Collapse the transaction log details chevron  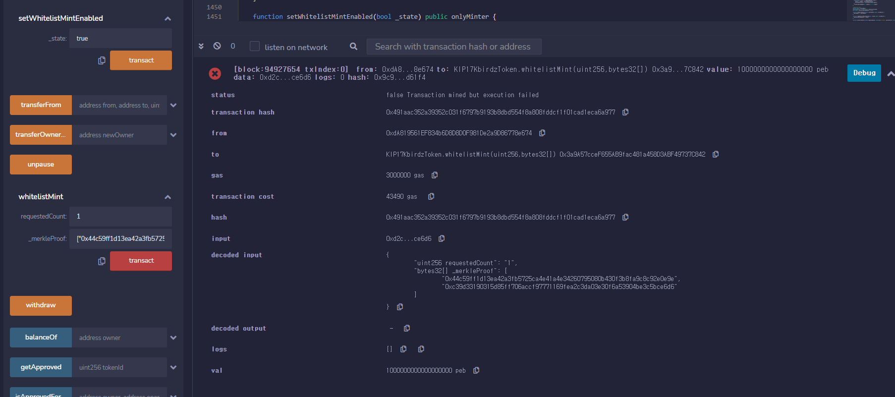[891, 73]
